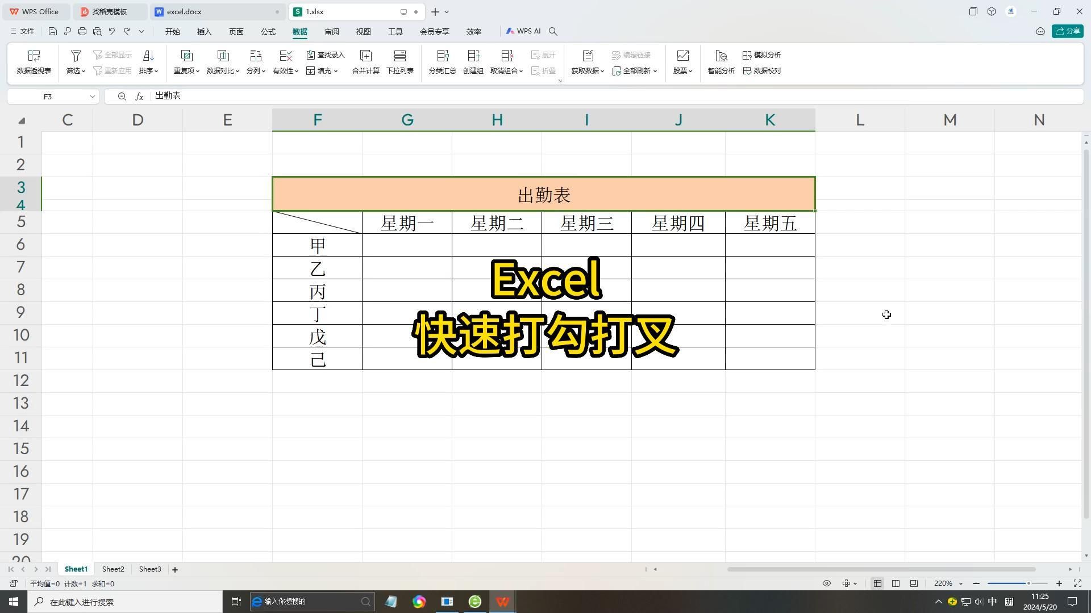Screen dimensions: 1091x613
Task: Click the print icon in quick access toolbar
Action: pyautogui.click(x=82, y=32)
